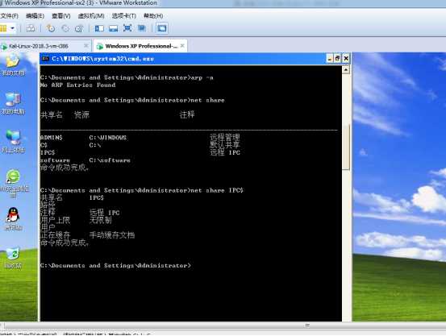The image size is (446, 336).
Task: Click the 'C:\software' share path
Action: (110, 160)
